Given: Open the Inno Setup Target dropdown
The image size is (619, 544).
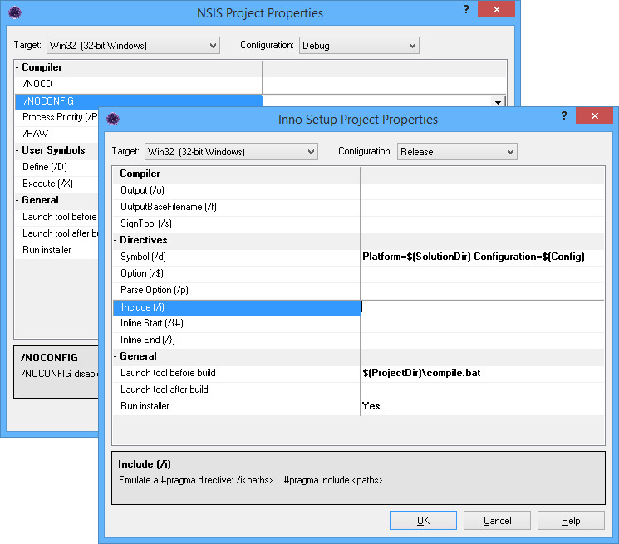Looking at the screenshot, I should [x=231, y=152].
